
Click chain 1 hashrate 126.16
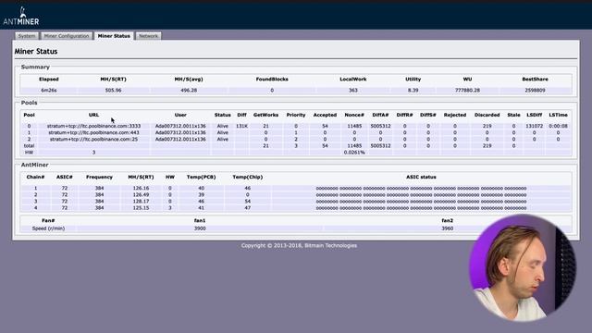[x=141, y=188]
